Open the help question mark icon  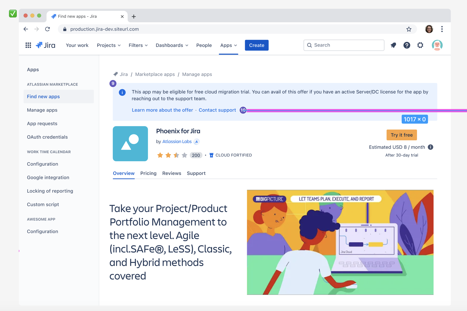(407, 45)
